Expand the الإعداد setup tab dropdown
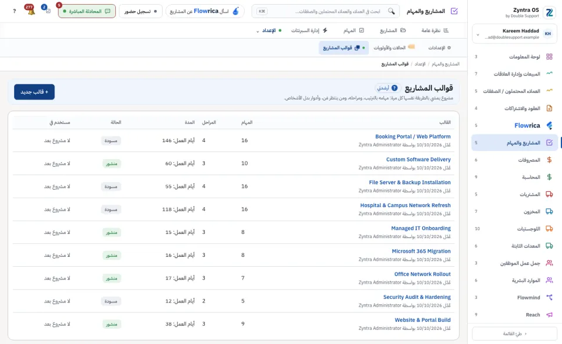Viewport: 562px width, 344px height. click(x=258, y=31)
